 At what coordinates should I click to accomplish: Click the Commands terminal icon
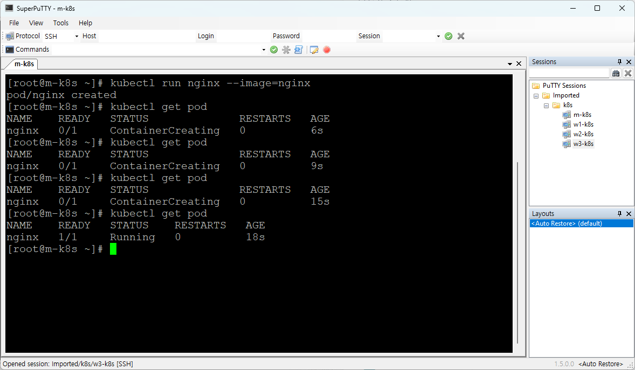(10, 50)
